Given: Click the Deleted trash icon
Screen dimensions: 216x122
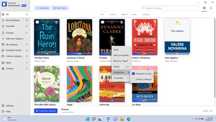Looking at the screenshot, I should point(3,68).
